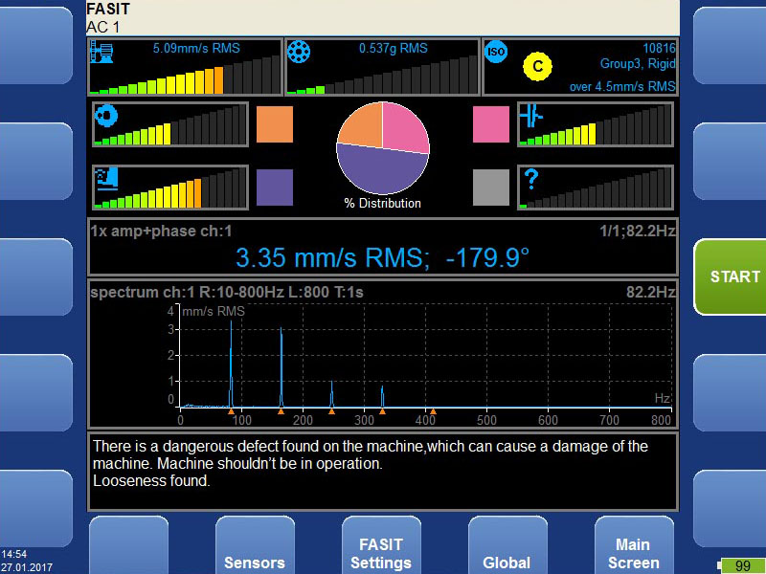Click the 5.09mm/s RMS reading
The height and width of the screenshot is (574, 766).
coord(196,49)
